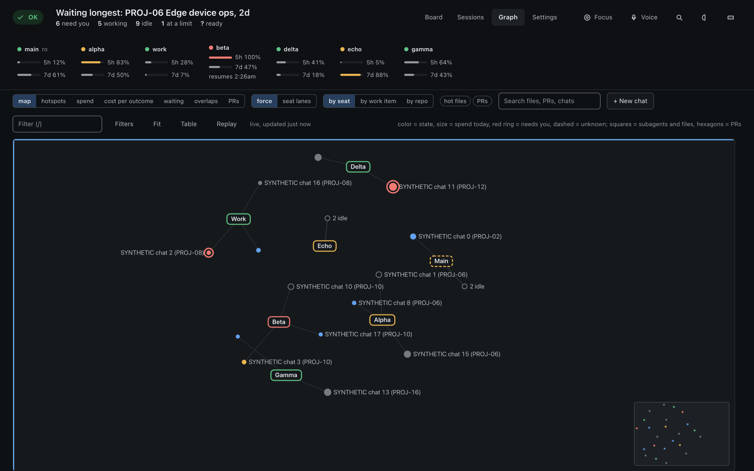
Task: Click Fit to fit graph
Action: point(157,124)
